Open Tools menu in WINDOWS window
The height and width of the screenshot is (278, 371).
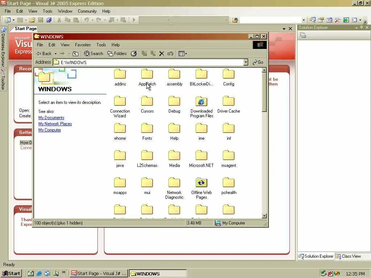(x=101, y=45)
